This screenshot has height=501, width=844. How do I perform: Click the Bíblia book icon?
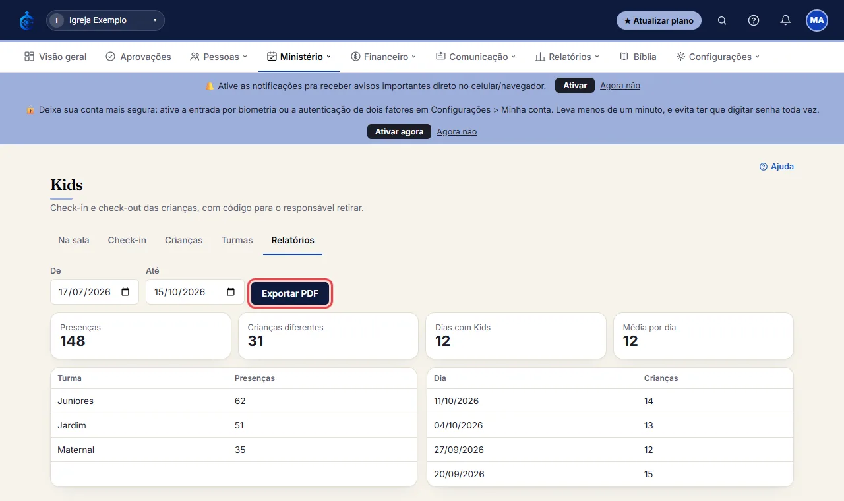pos(624,57)
